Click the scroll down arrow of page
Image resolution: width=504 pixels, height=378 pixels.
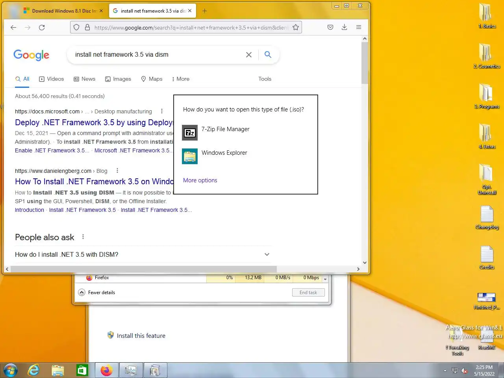point(365,263)
